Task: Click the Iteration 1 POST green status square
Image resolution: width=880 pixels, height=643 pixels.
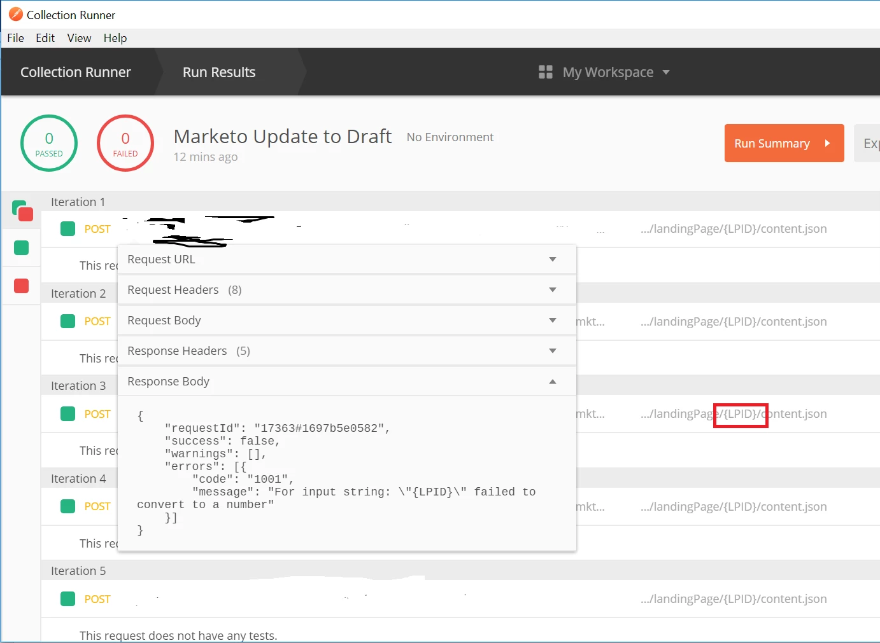Action: (x=68, y=229)
